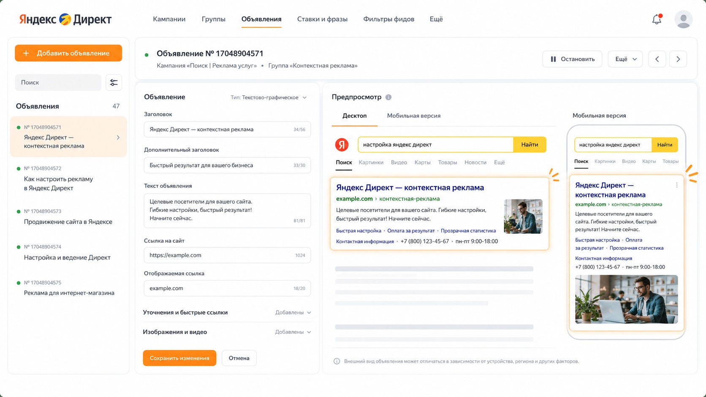Open the Фильтры фидов tab
This screenshot has height=397, width=706.
388,19
